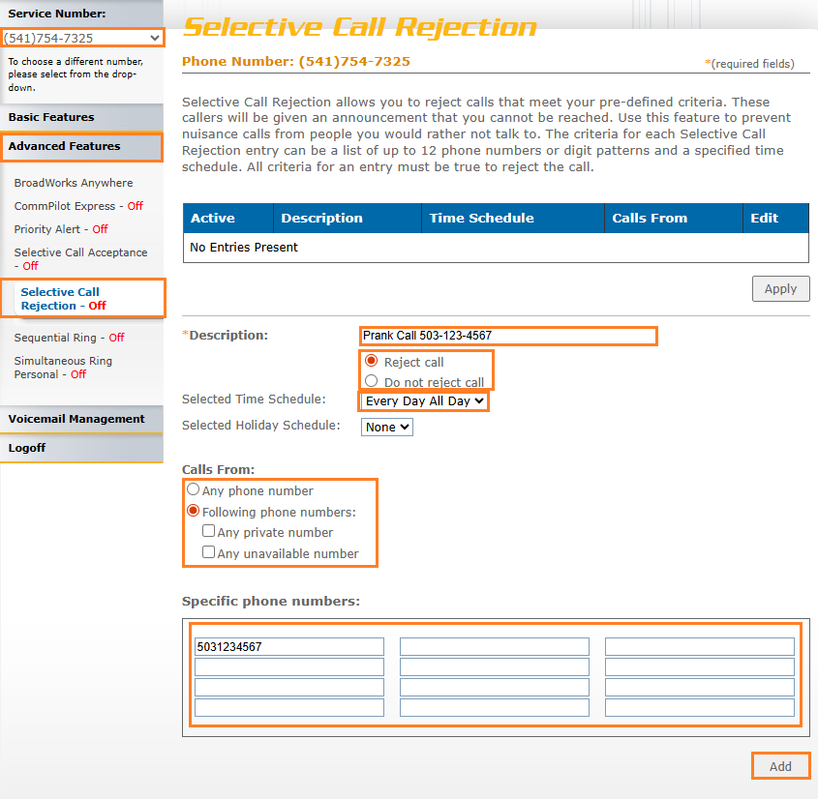The image size is (818, 799).
Task: Check the Any unavailable number box
Action: tap(209, 552)
